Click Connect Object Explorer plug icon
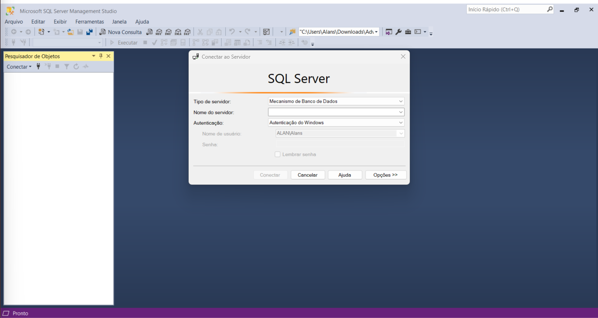The image size is (598, 318). click(x=39, y=66)
